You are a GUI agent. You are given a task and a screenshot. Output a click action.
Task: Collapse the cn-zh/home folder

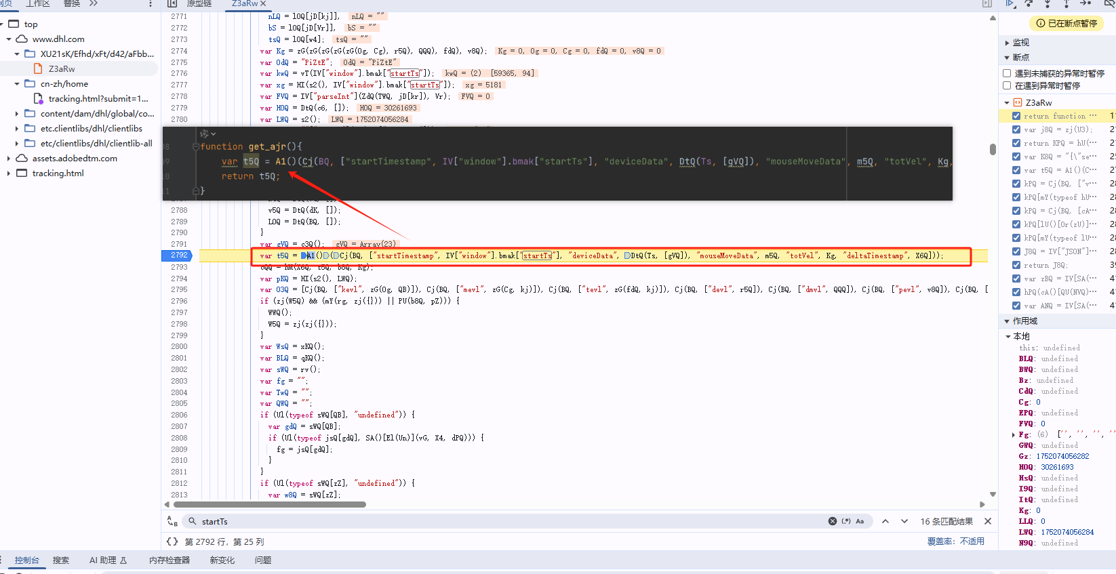17,83
